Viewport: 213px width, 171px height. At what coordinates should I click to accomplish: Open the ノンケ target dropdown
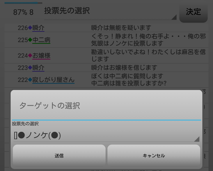click(107, 135)
